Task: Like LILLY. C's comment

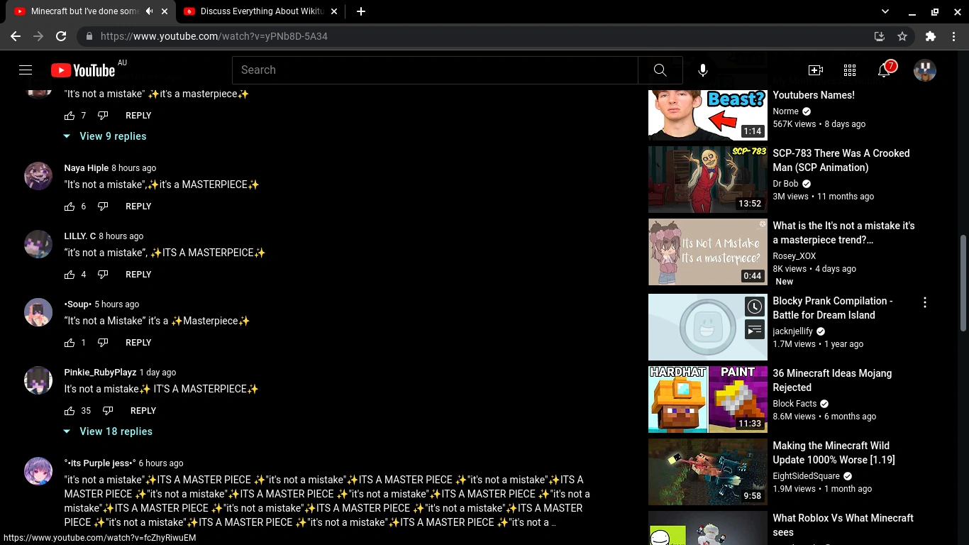Action: tap(70, 275)
